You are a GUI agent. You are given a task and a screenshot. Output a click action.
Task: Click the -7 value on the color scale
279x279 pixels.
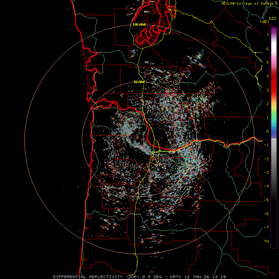click(x=266, y=228)
